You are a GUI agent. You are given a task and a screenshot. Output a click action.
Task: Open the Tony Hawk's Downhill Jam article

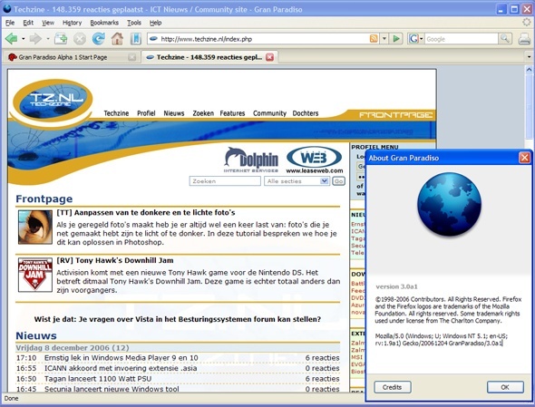pos(115,260)
